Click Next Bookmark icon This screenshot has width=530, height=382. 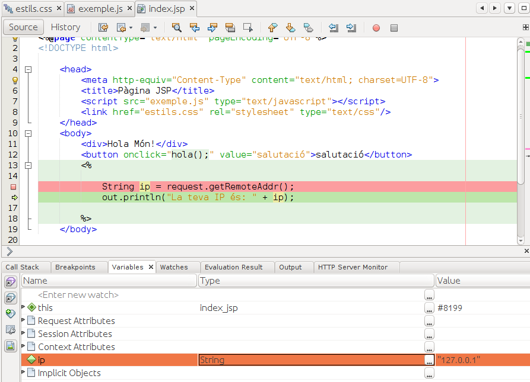[x=290, y=28]
